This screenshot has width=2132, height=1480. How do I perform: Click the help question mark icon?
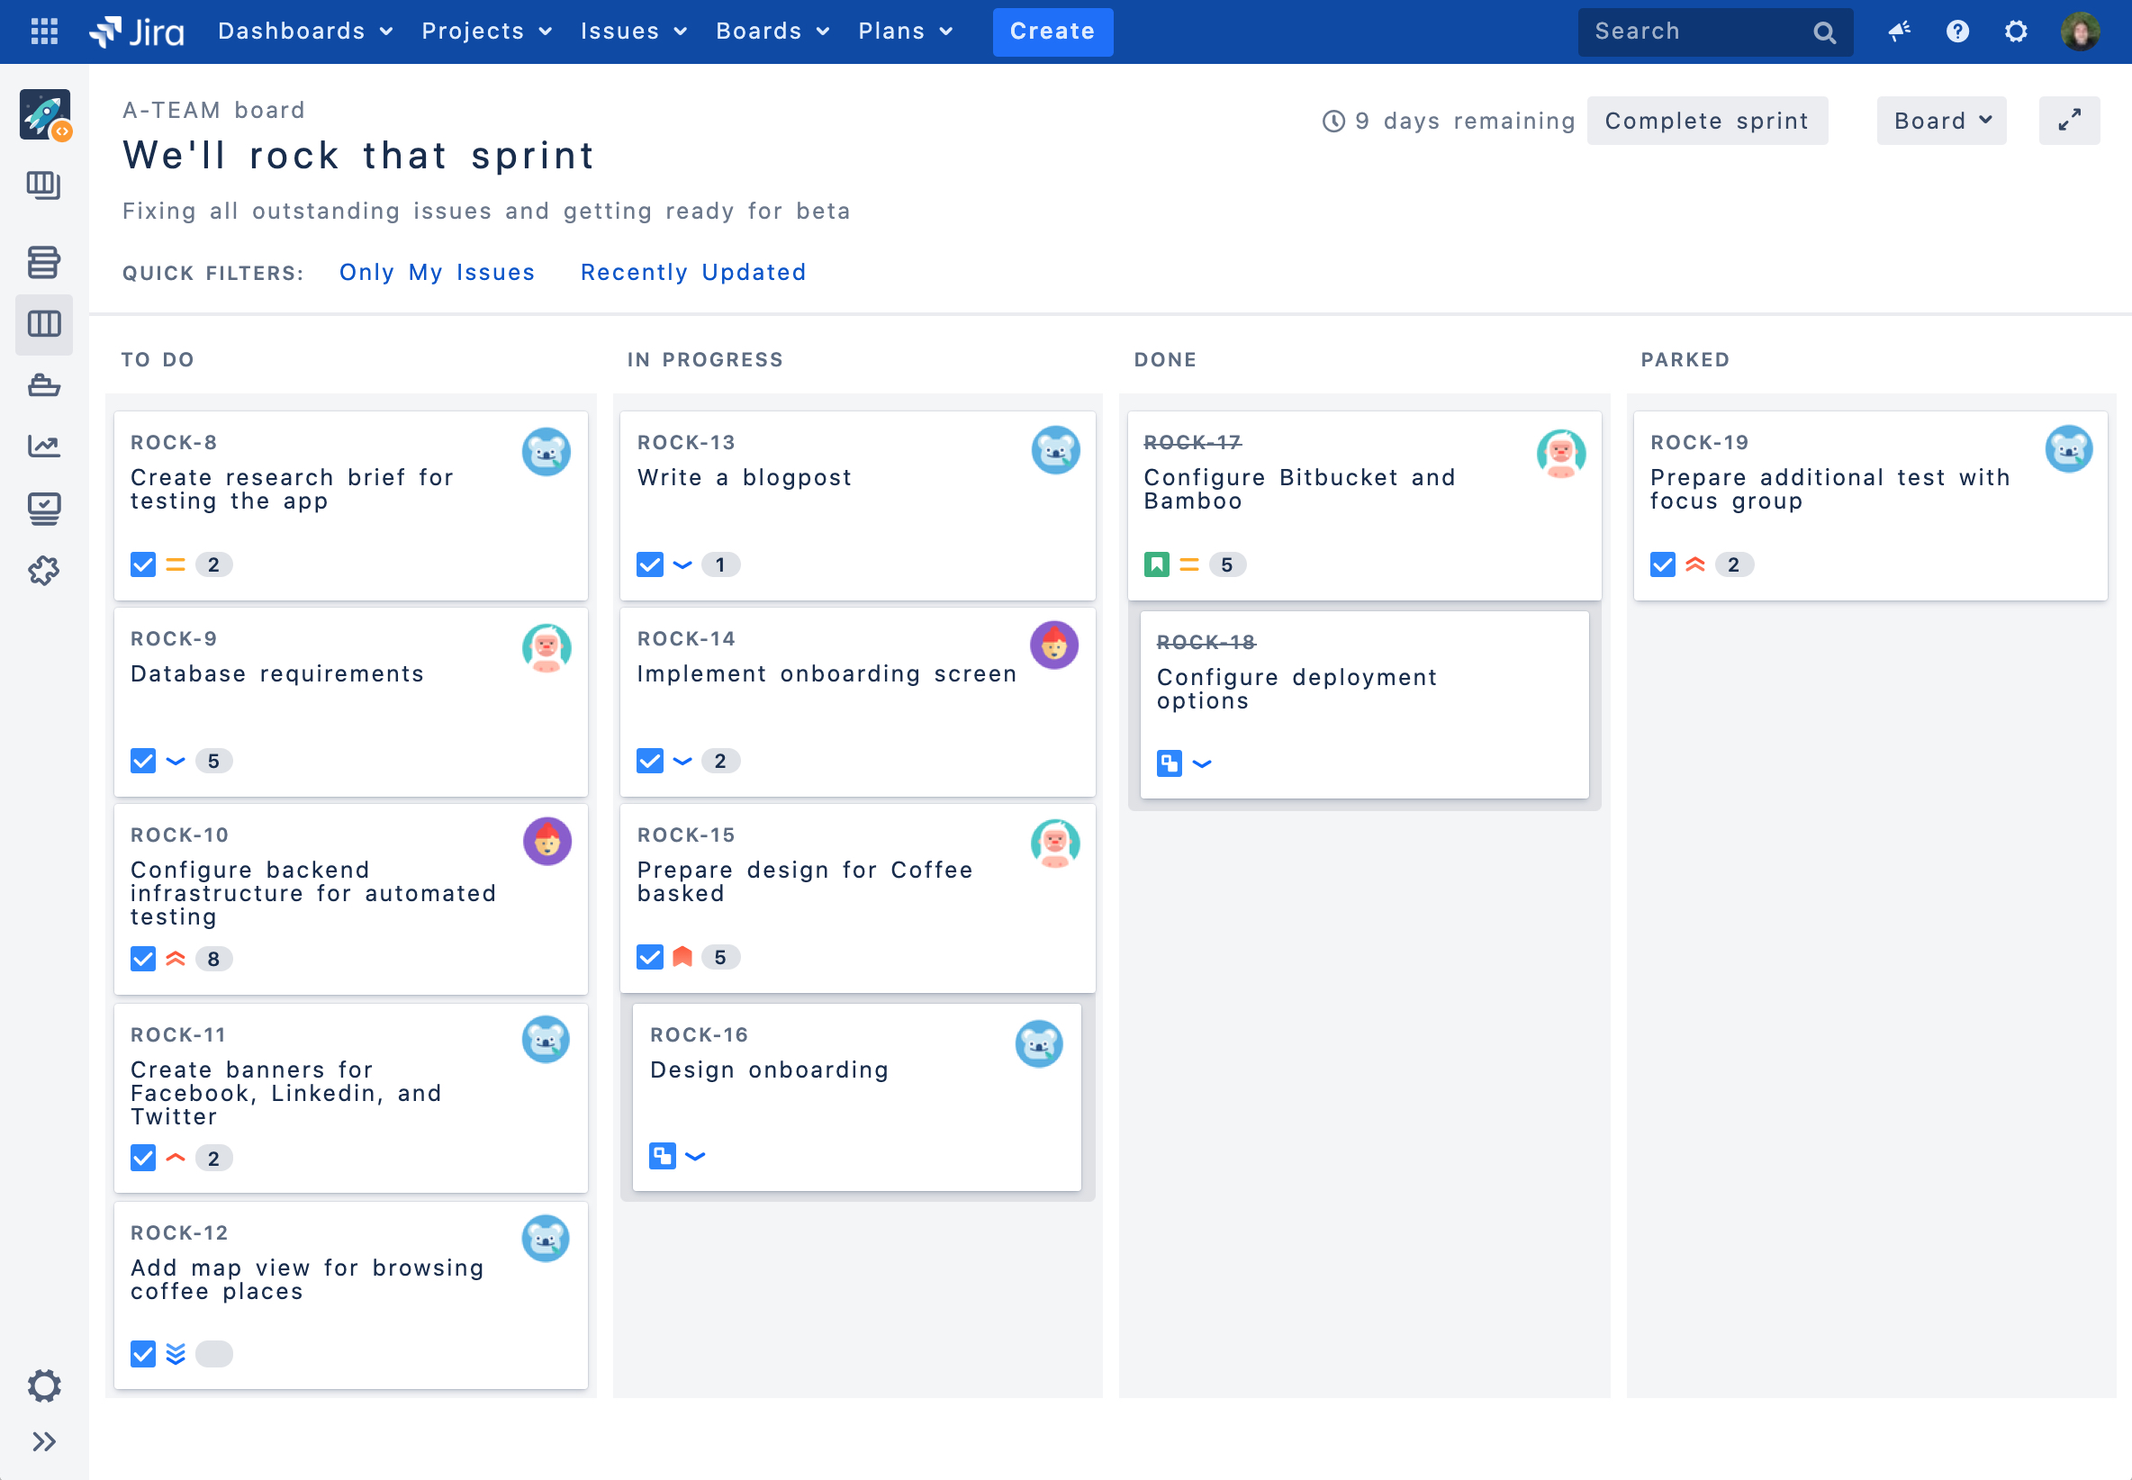(1957, 31)
